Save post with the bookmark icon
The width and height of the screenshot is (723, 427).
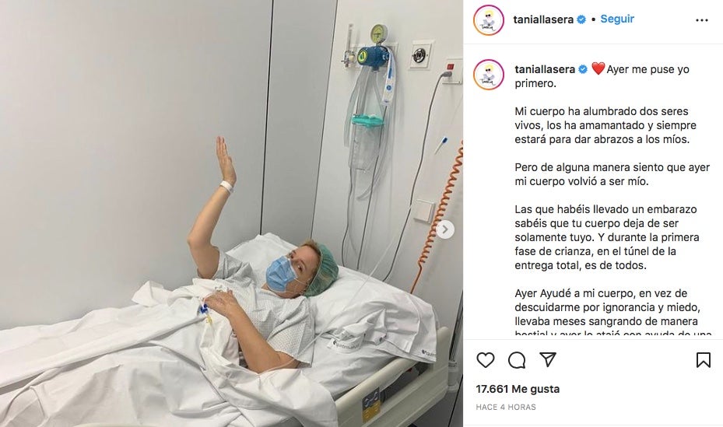(x=704, y=360)
